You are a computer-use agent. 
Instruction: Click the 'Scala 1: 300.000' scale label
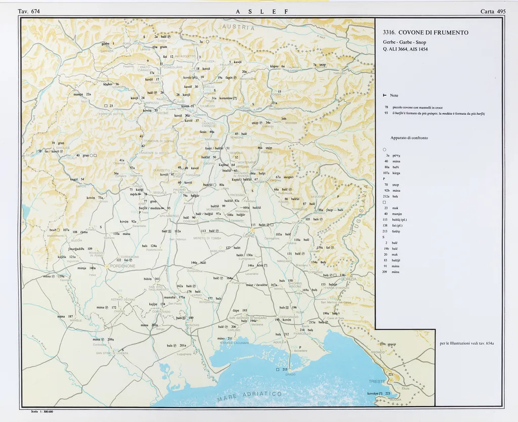point(42,412)
